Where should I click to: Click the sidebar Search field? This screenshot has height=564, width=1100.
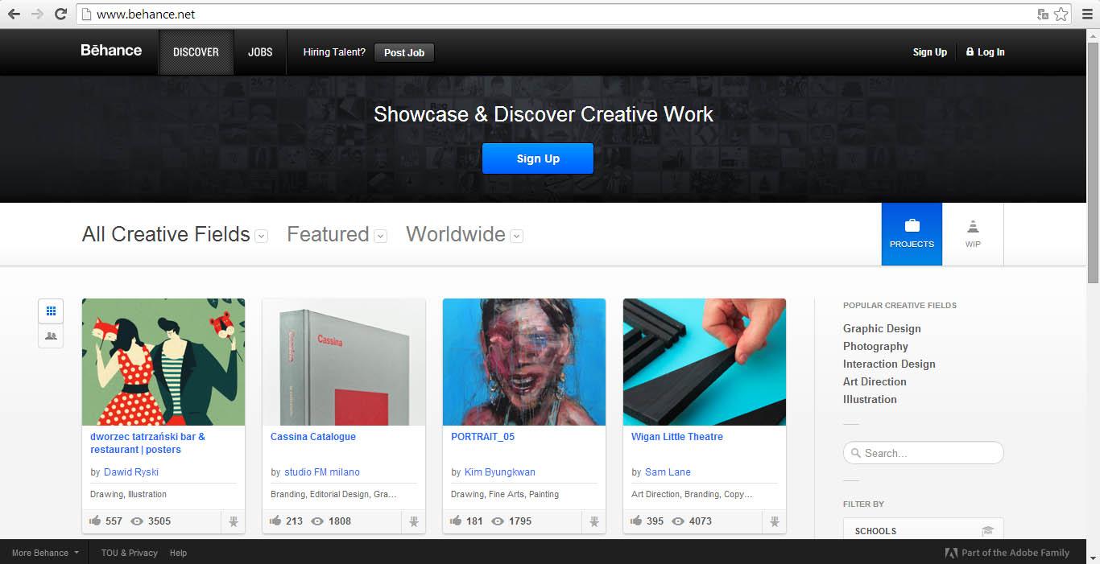pos(923,453)
